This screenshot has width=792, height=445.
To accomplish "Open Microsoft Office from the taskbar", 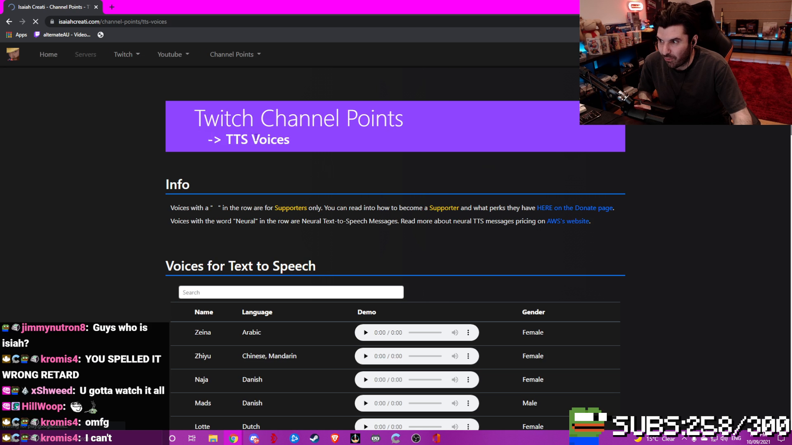I will point(436,438).
